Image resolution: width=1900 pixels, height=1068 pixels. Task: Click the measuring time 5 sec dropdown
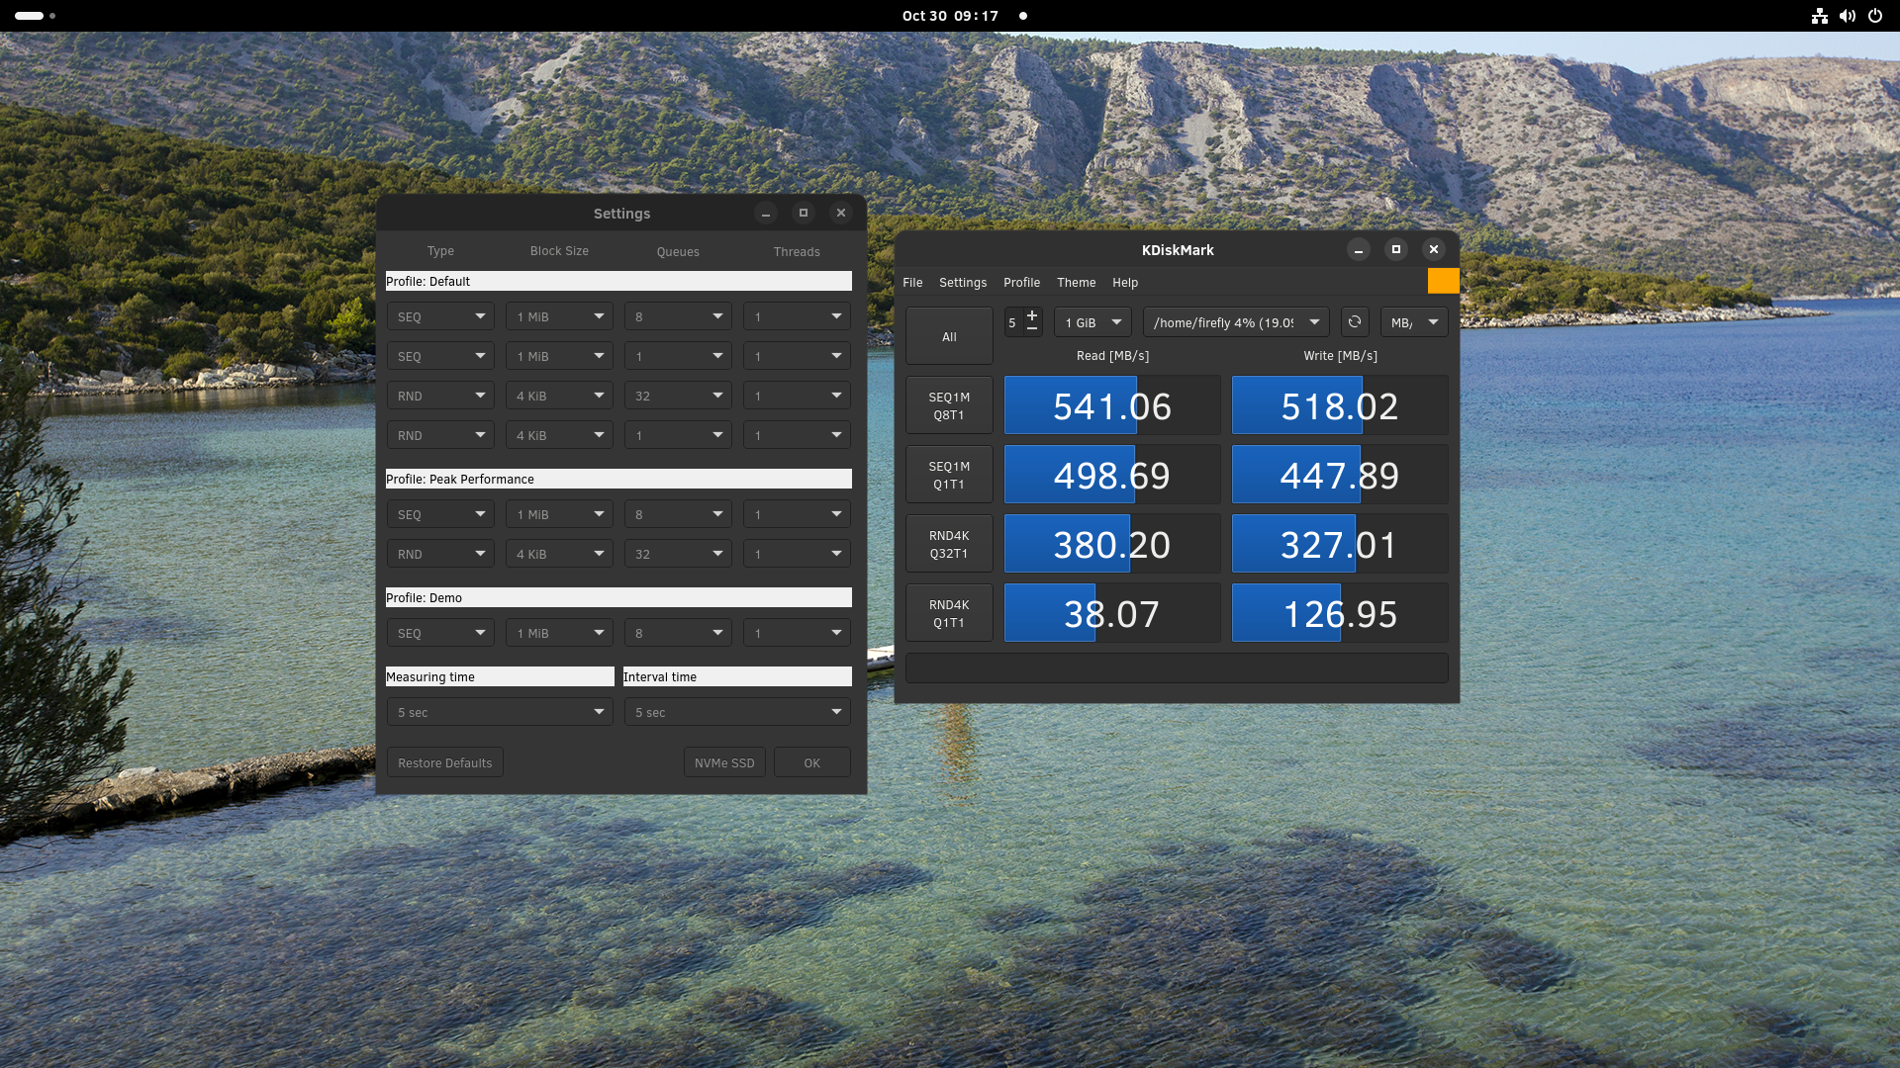tap(500, 711)
